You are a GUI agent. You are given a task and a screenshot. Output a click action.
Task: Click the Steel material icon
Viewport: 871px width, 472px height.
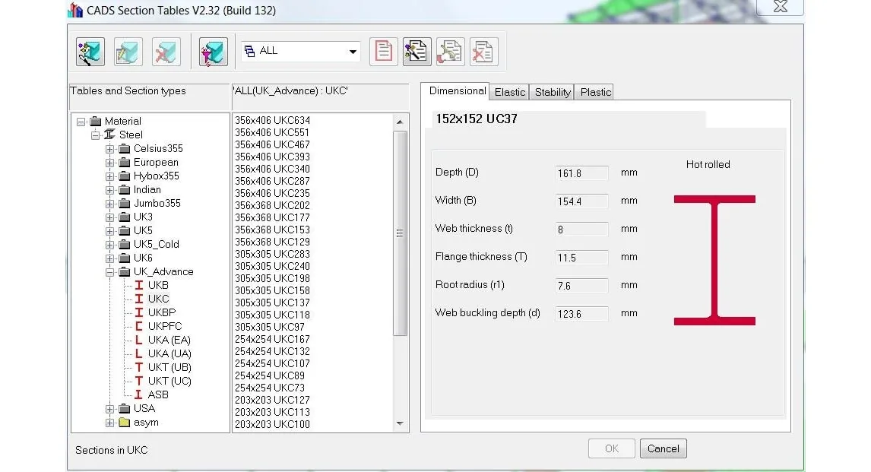(109, 135)
